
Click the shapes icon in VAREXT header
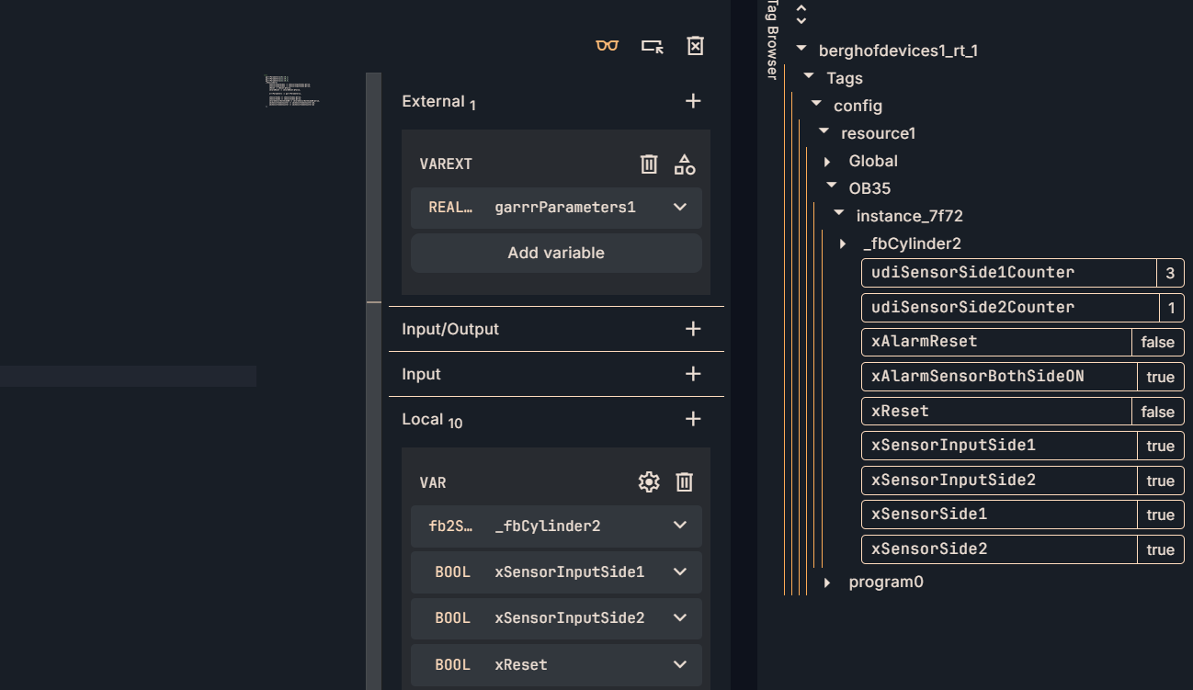tap(685, 164)
